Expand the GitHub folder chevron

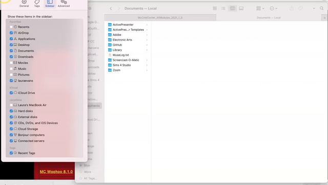point(147,45)
